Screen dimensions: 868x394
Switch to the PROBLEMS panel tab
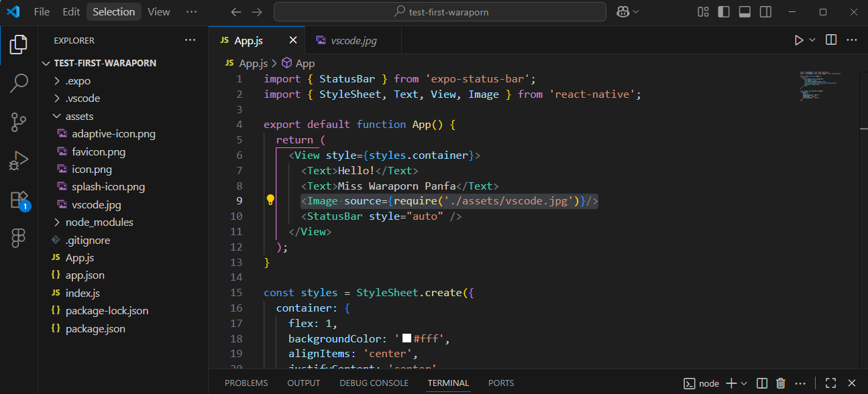(x=246, y=383)
